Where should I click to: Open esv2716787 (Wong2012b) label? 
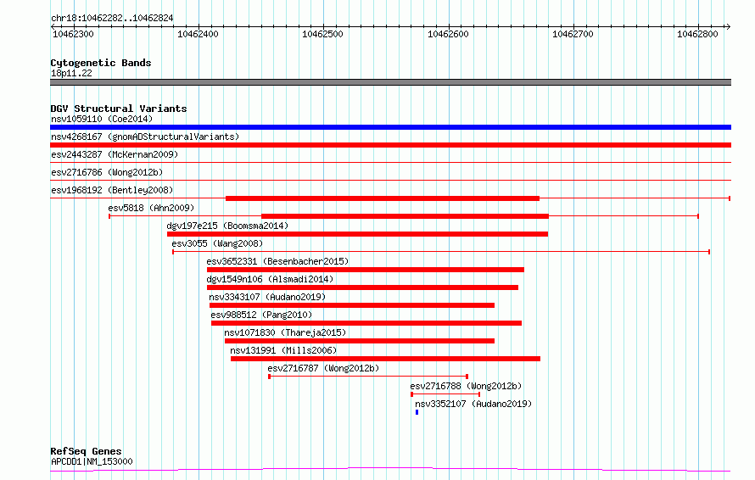(323, 368)
